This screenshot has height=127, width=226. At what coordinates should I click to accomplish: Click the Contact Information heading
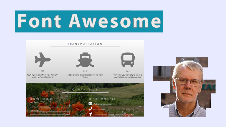coord(102,99)
